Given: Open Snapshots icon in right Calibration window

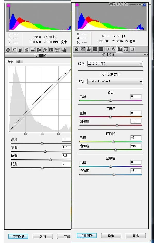Looking at the screenshot, I should [132, 49].
